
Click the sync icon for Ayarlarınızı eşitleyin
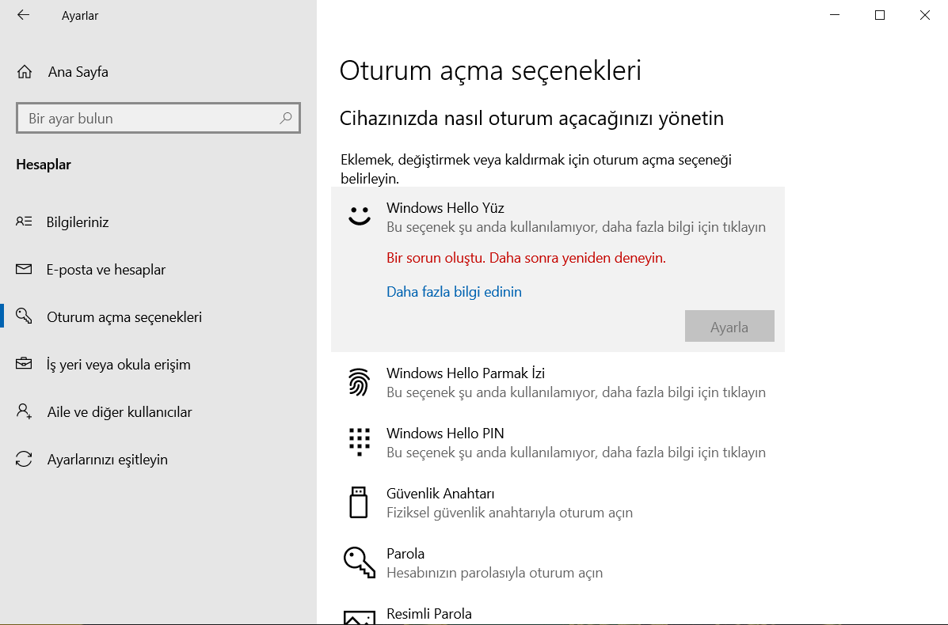[x=24, y=459]
